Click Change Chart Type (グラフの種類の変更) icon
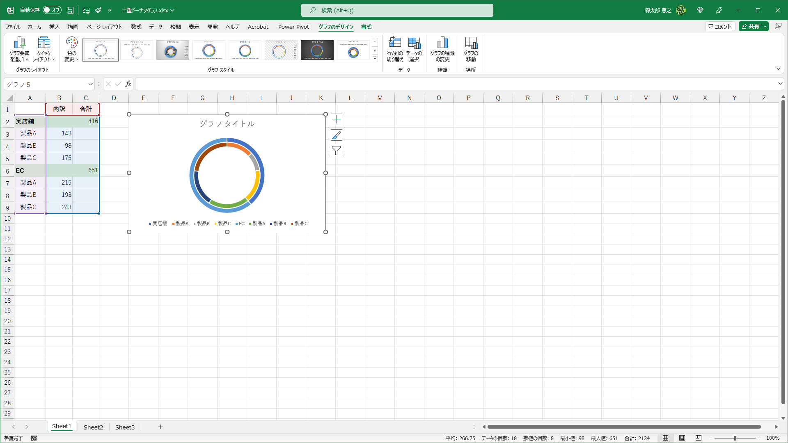 [x=442, y=43]
